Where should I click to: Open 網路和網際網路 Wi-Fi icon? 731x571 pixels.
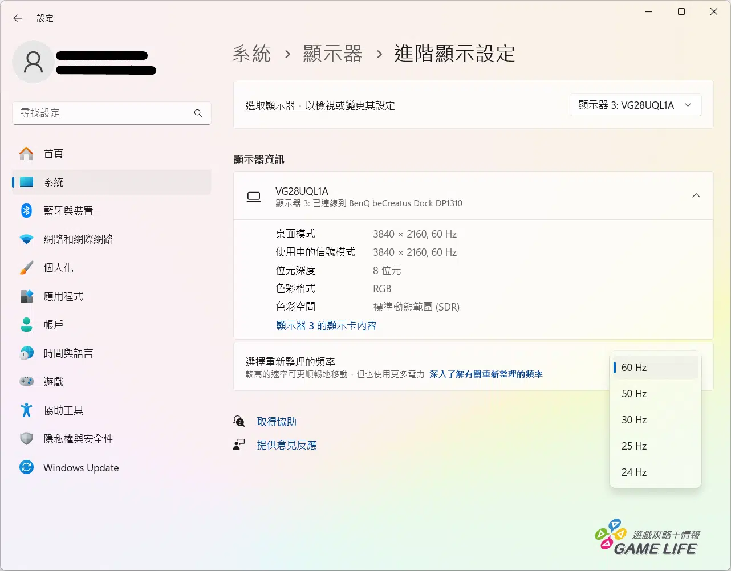[26, 239]
